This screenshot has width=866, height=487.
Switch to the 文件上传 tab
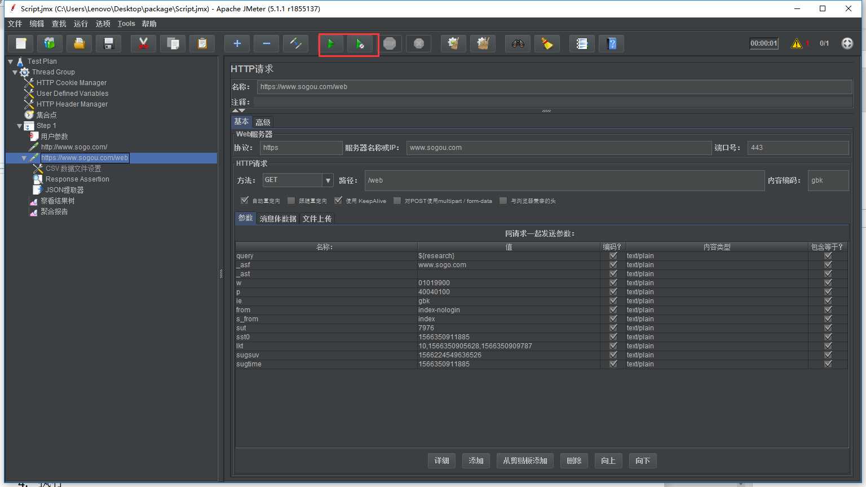(317, 219)
